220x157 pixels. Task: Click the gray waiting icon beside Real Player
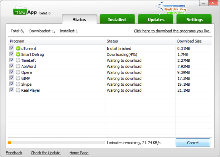coord(18,90)
